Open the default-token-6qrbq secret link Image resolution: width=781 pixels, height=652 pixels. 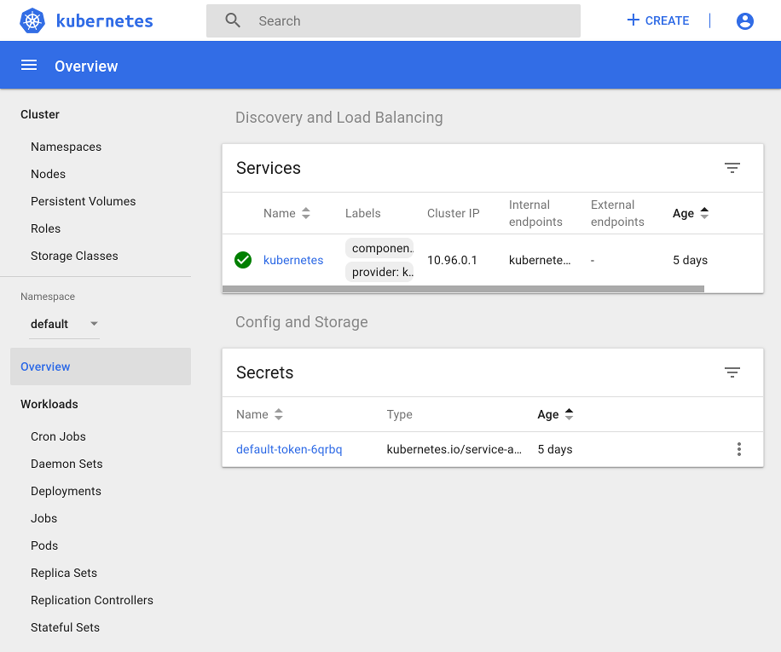pyautogui.click(x=289, y=449)
